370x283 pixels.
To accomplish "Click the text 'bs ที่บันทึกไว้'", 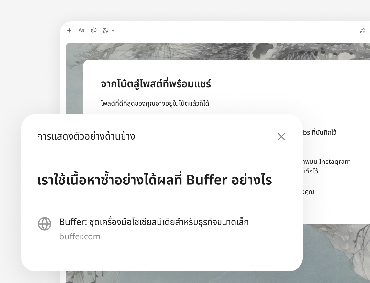I will click(x=320, y=132).
